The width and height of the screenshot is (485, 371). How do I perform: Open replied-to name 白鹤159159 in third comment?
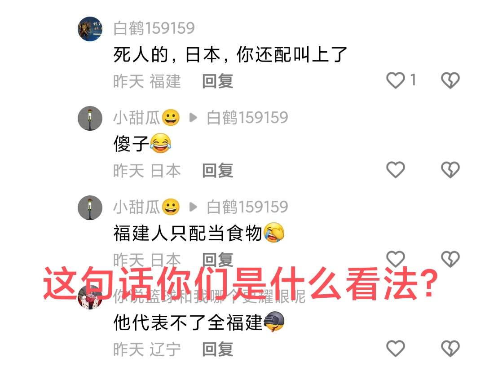(247, 207)
